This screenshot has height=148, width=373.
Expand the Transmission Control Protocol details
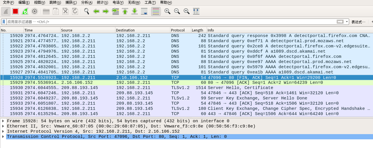(3, 137)
